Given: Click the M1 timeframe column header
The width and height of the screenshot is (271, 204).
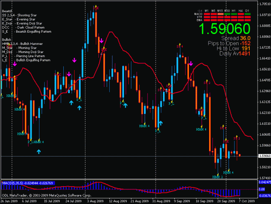Looking at the screenshot, I should click(x=206, y=11).
